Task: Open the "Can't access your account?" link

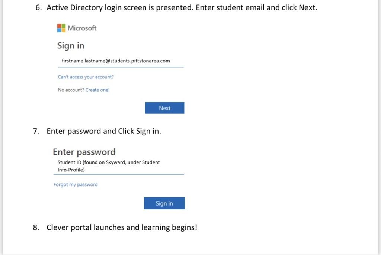Action: [x=86, y=77]
